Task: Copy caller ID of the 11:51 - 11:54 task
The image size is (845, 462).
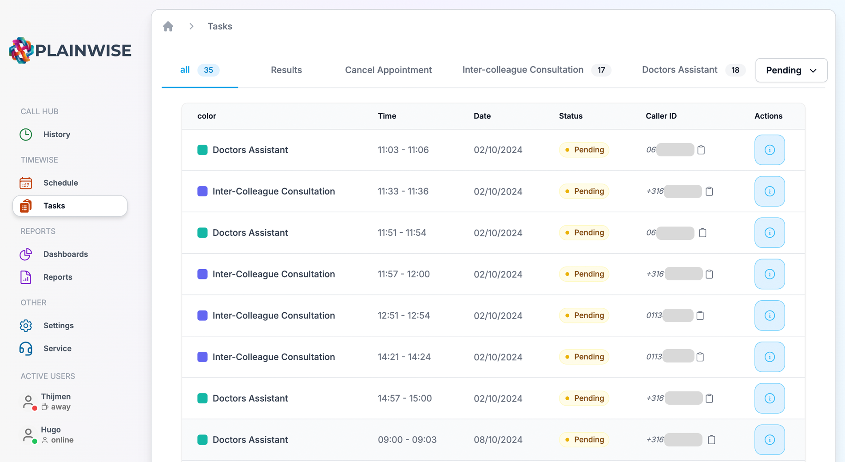Action: point(702,233)
